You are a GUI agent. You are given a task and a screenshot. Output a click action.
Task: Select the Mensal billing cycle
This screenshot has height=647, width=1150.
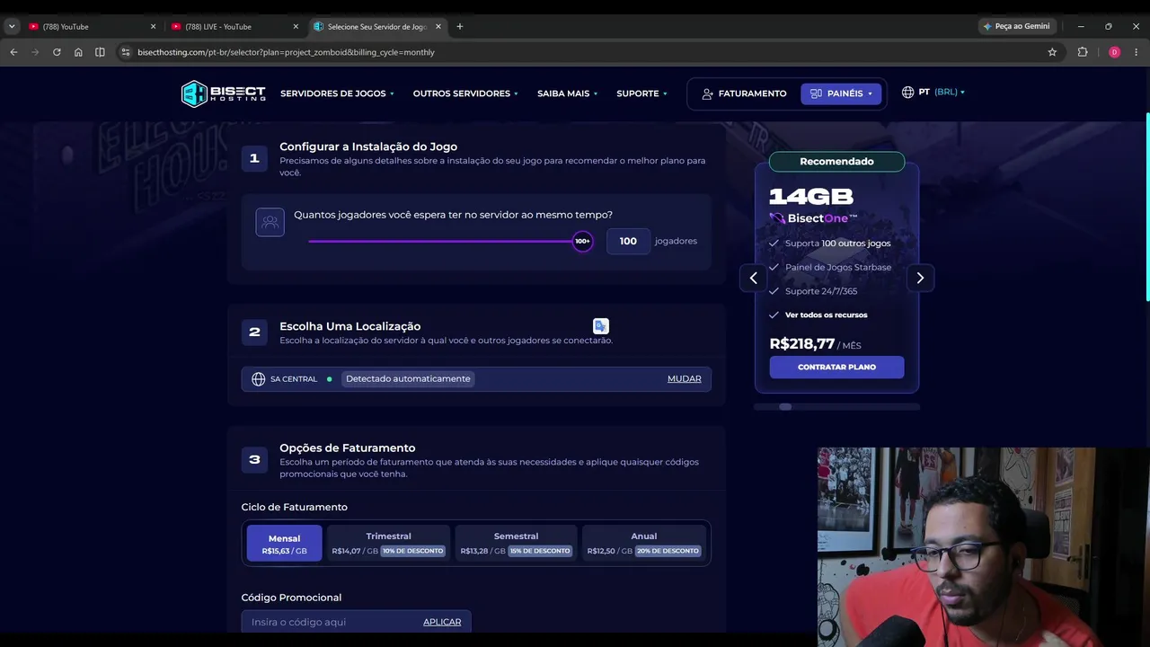pyautogui.click(x=284, y=544)
